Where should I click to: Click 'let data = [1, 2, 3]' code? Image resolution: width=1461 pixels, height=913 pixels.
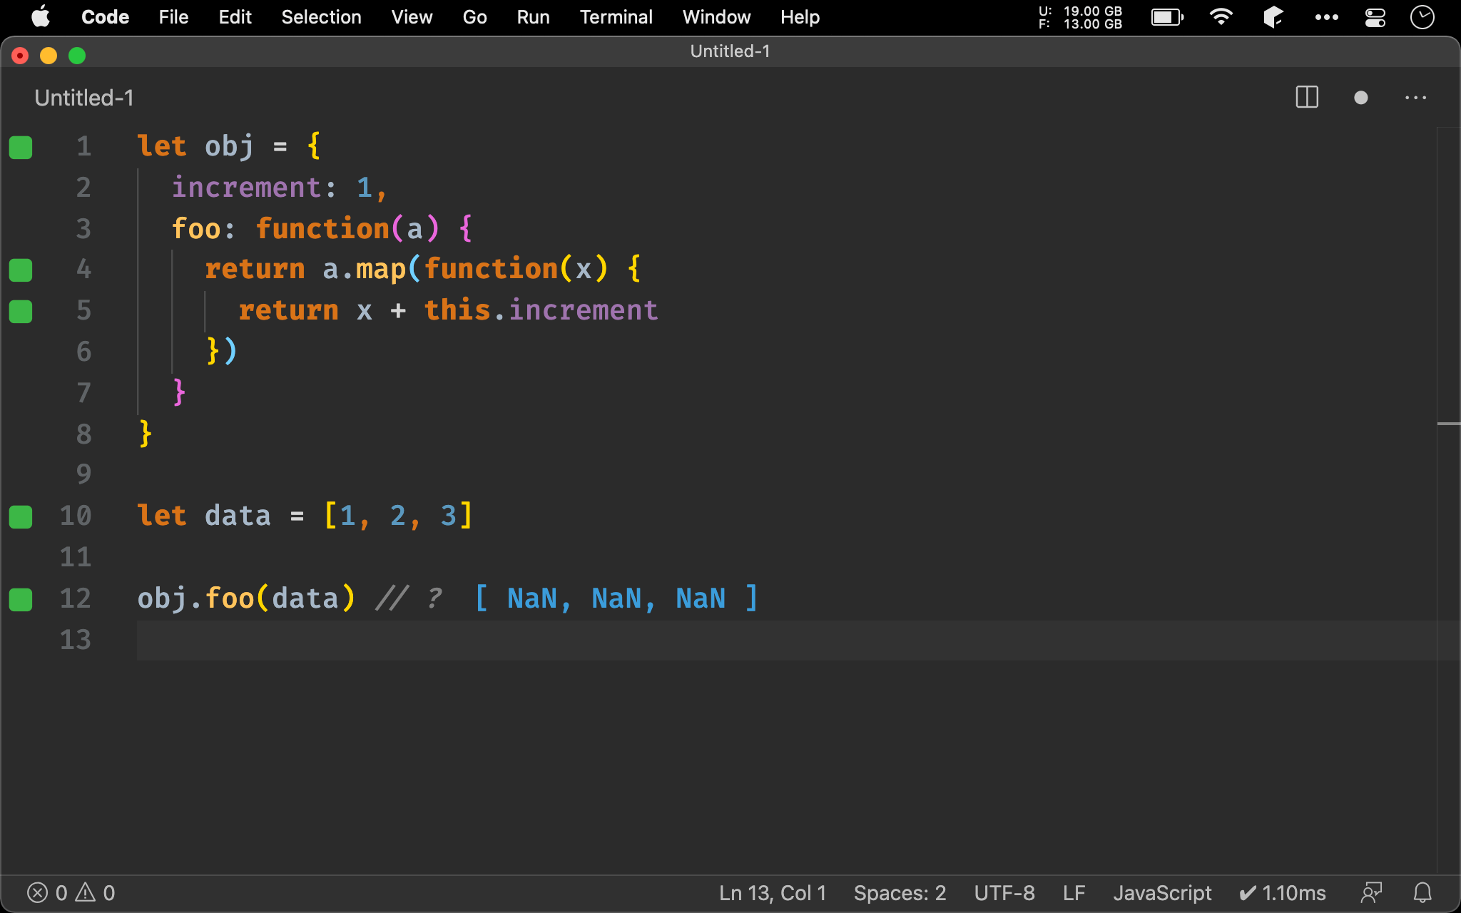tap(305, 516)
